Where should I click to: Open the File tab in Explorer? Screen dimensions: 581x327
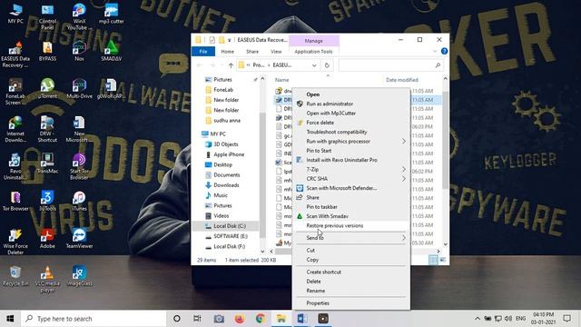(x=203, y=52)
